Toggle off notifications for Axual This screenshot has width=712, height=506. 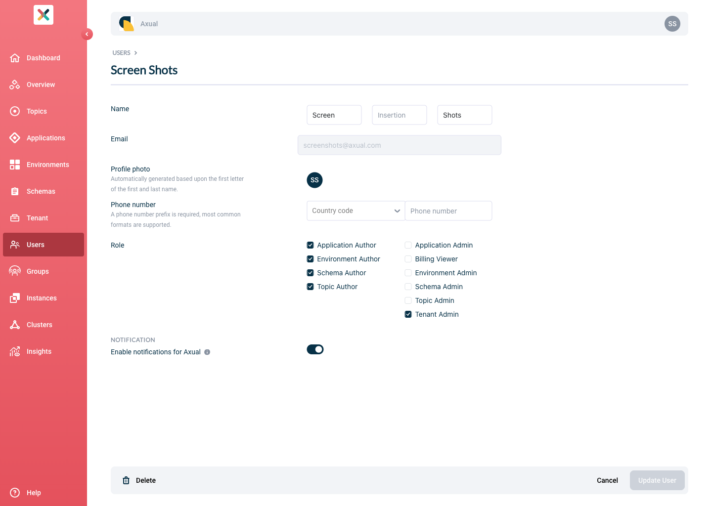(x=315, y=349)
